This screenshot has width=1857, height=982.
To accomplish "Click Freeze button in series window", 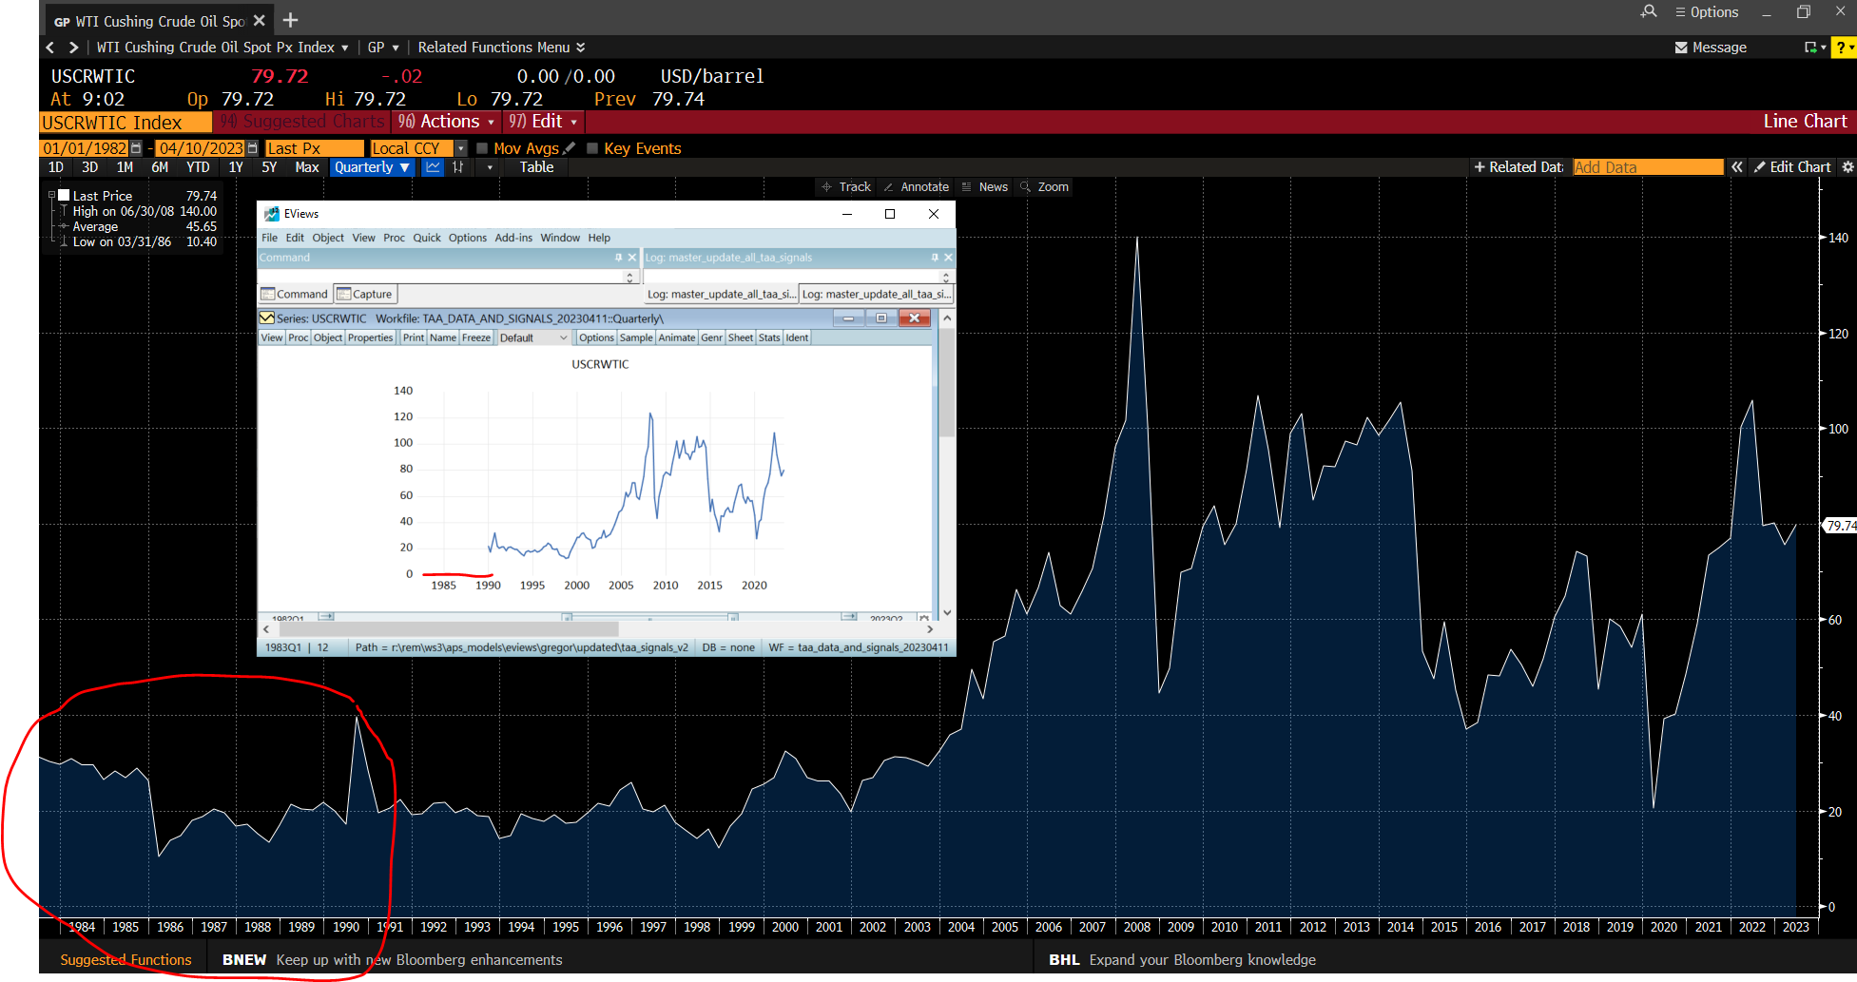I will point(476,338).
